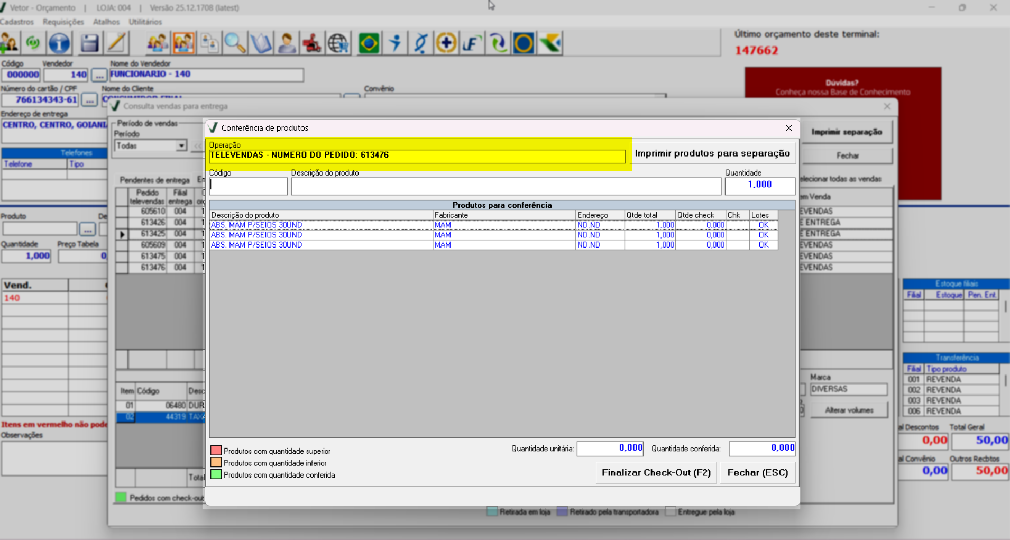Click the lookup button beside Vendedor field
1010x540 pixels.
(x=99, y=75)
